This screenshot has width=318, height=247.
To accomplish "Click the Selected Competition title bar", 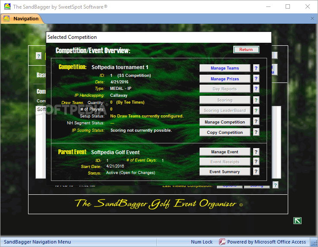I will [x=159, y=37].
